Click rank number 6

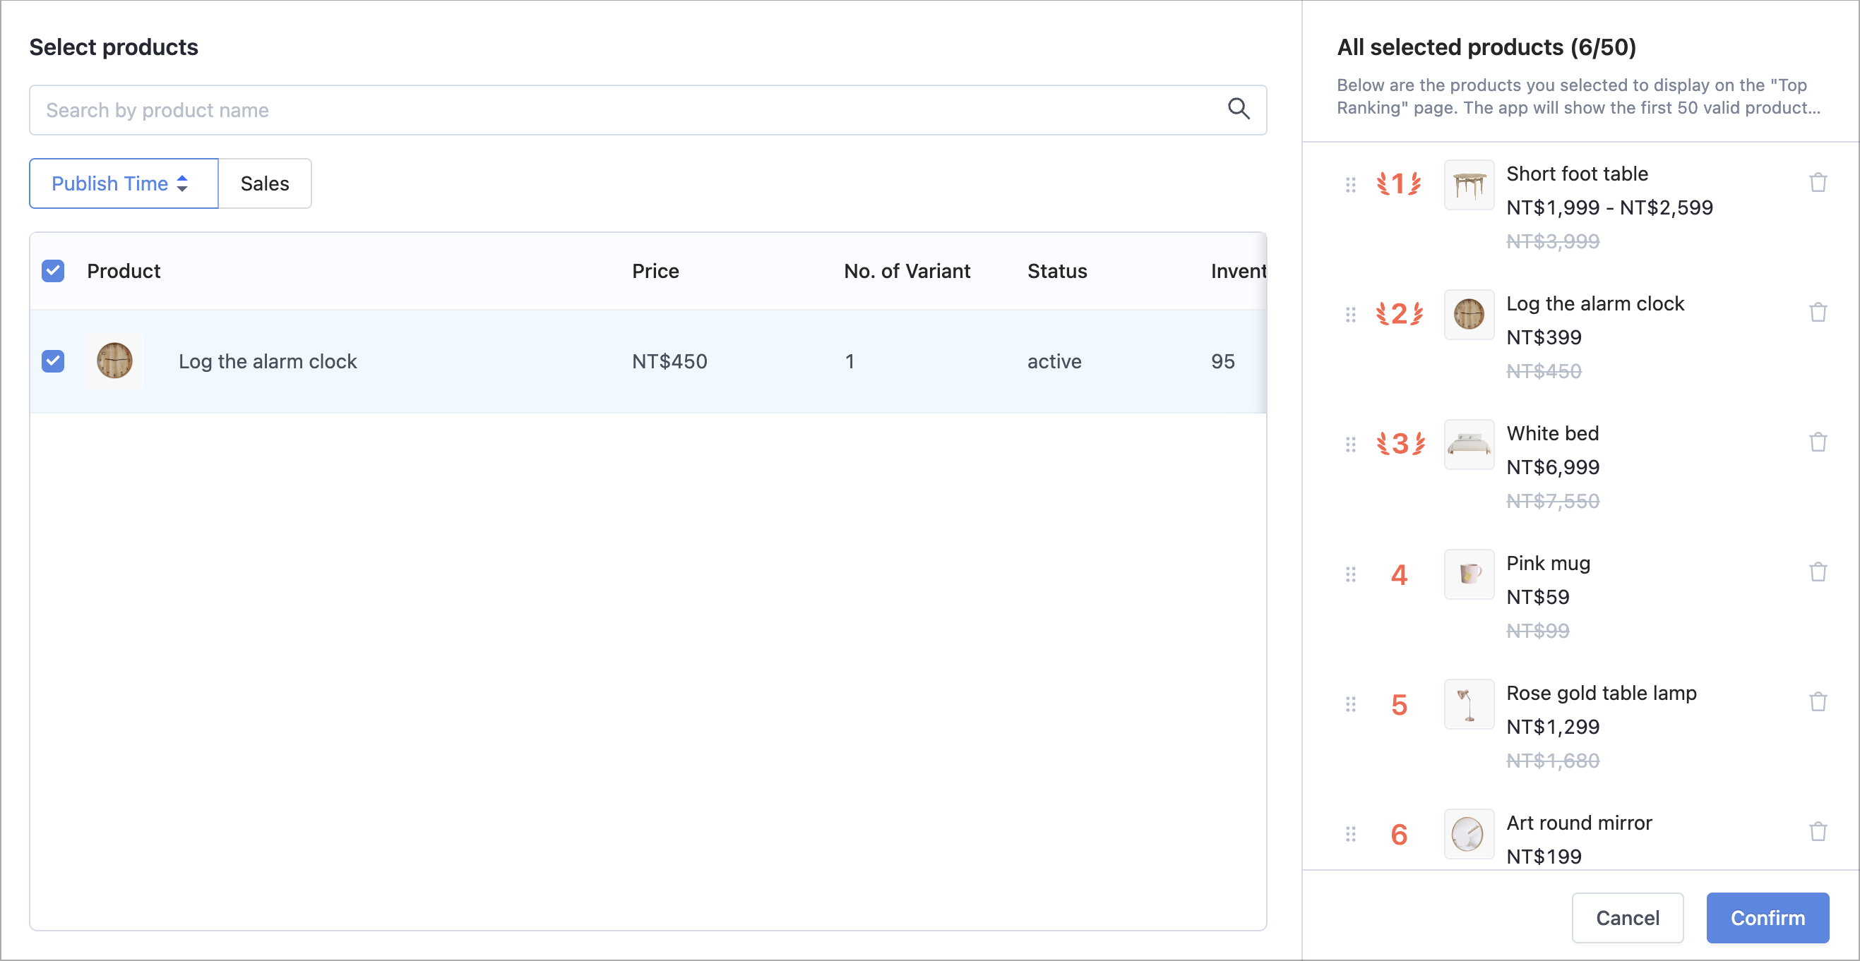1399,834
